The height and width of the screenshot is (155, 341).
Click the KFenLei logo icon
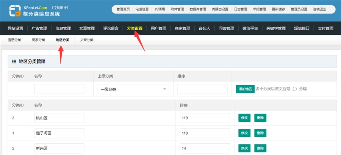tap(16, 11)
